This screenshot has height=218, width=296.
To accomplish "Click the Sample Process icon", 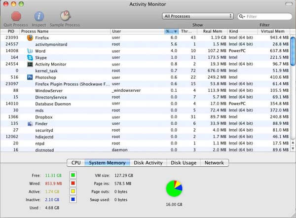I will (x=66, y=16).
